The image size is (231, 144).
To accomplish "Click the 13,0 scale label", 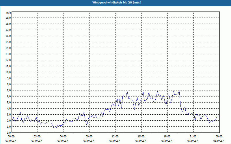I will click(x=8, y=54).
